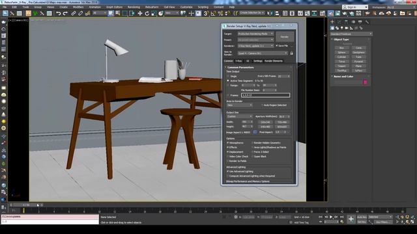The width and height of the screenshot is (417, 234).
Task: Click the Align tool icon
Action: click(x=277, y=13)
